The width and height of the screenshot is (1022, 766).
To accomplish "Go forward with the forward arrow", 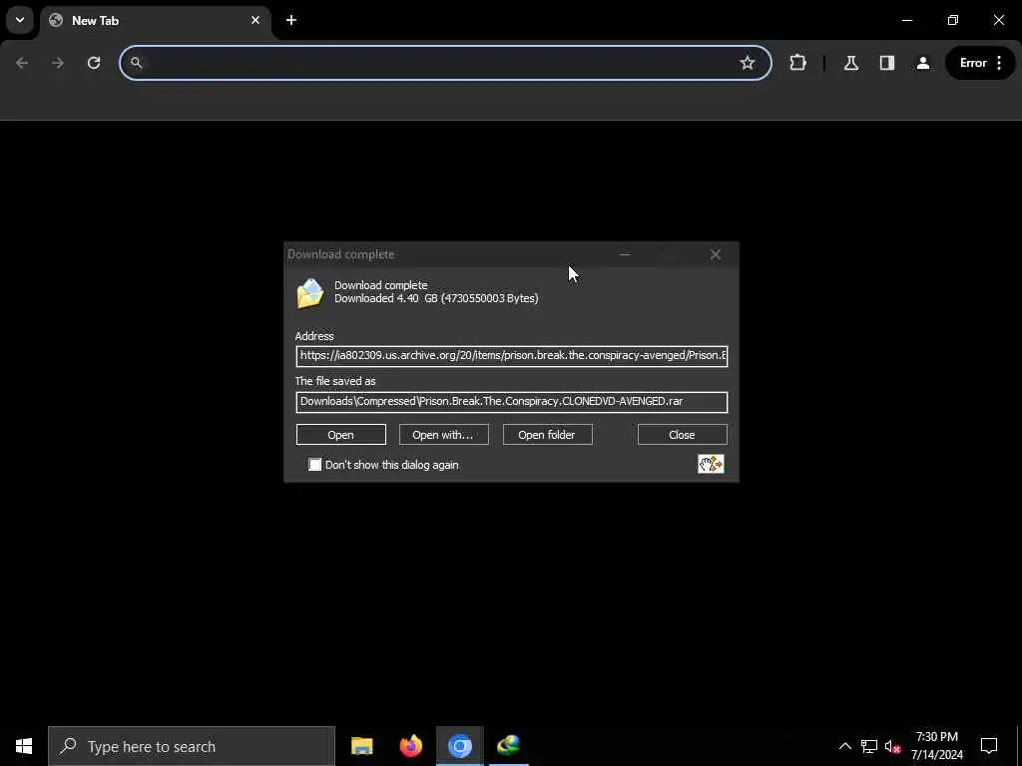I will [58, 63].
